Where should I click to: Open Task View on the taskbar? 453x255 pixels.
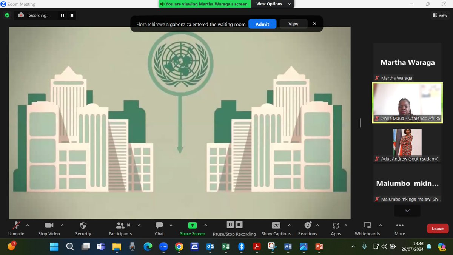(x=85, y=247)
